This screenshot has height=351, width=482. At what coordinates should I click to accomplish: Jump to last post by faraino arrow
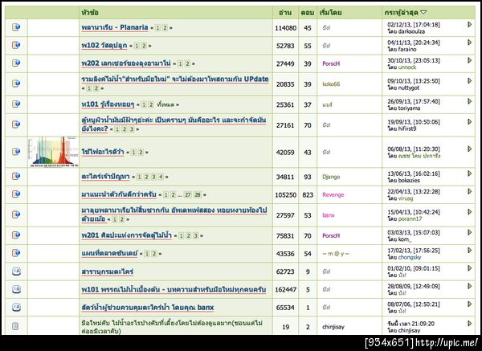pyautogui.click(x=469, y=42)
